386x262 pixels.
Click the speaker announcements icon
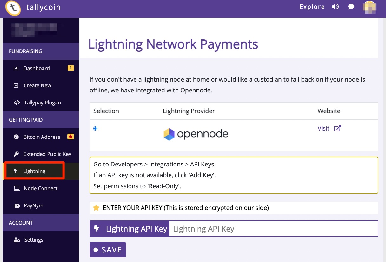[x=335, y=7]
